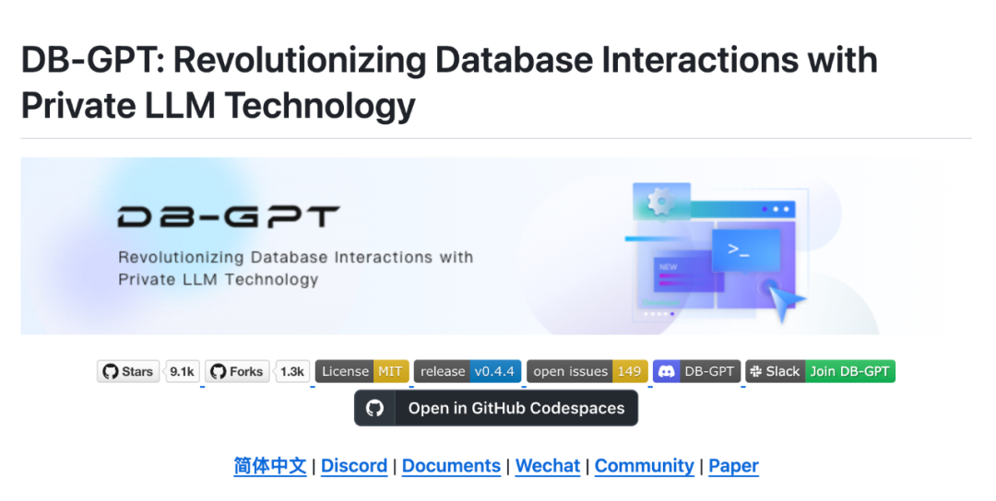Screen dimensions: 996x501
Task: Open the Discord DB-GPT badge
Action: 697,372
